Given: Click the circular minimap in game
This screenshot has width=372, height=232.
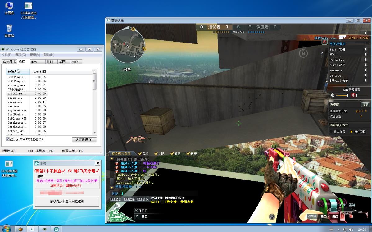Looking at the screenshot, I should pyautogui.click(x=128, y=46).
